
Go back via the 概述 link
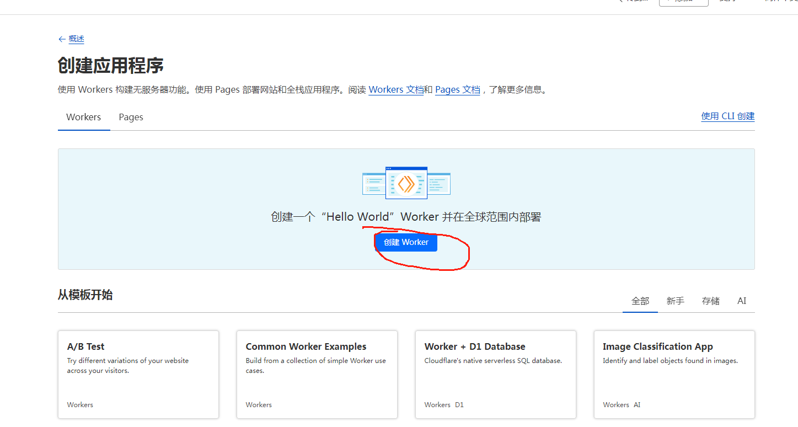click(76, 39)
